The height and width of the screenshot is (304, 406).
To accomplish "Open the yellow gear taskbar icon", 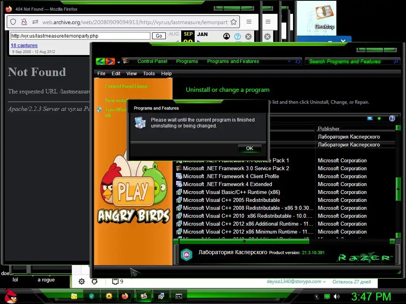I will pos(109,296).
